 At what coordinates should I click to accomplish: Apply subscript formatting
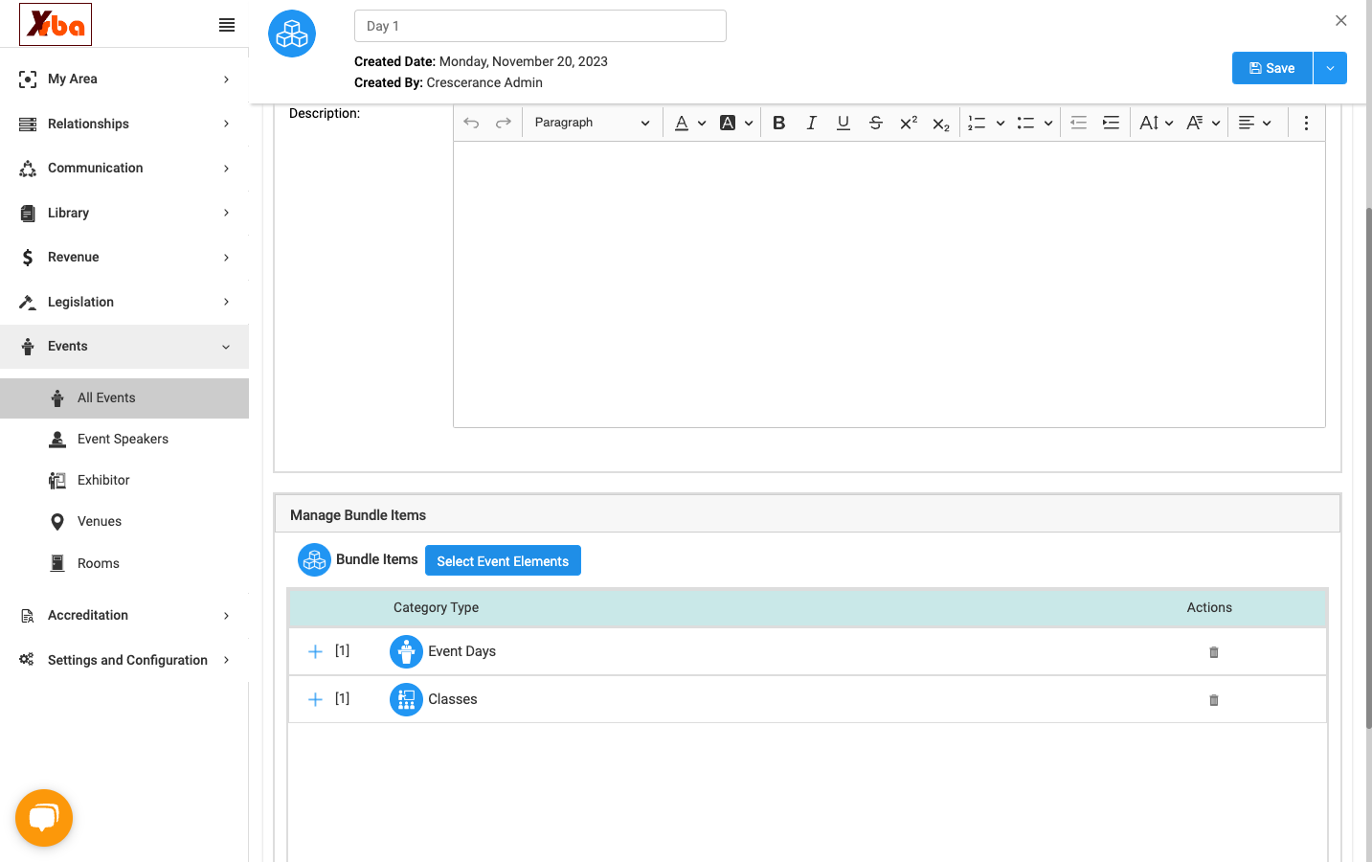click(x=941, y=123)
